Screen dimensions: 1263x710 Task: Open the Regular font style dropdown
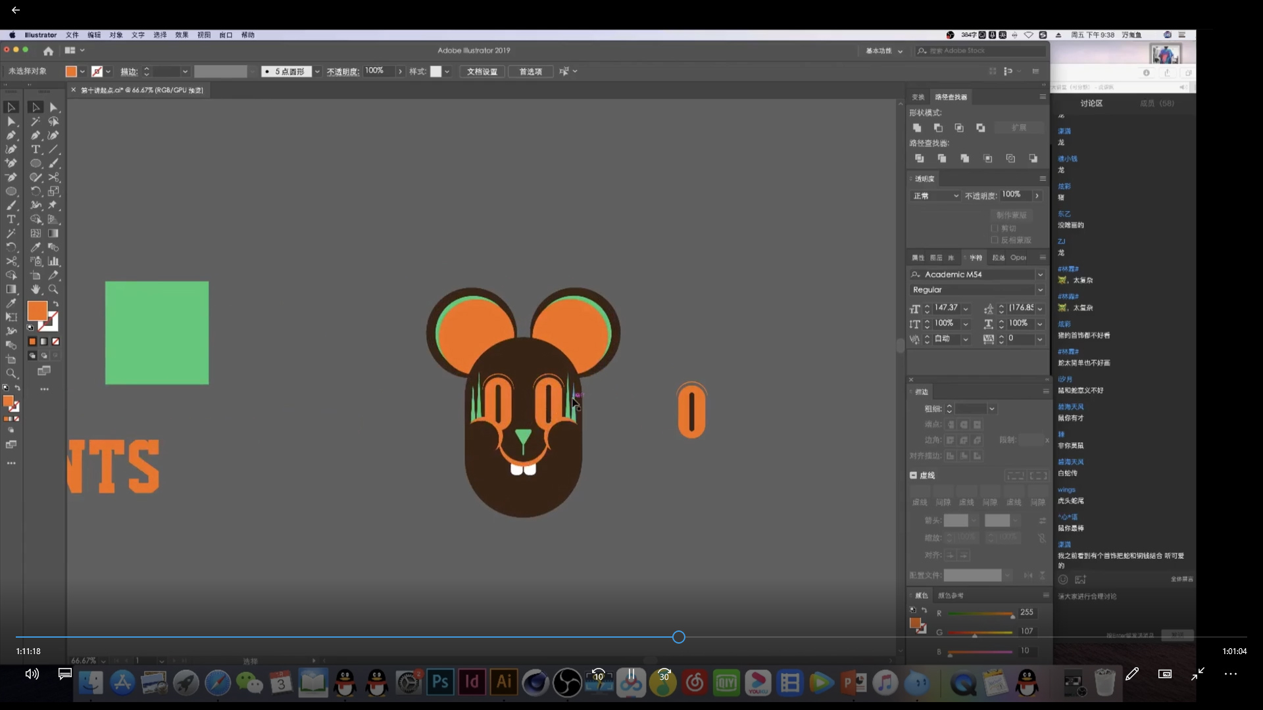1040,290
